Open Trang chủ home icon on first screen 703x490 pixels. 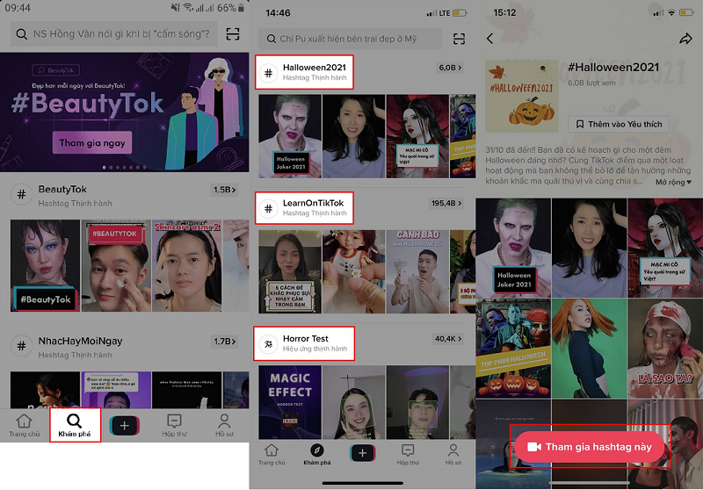click(25, 426)
